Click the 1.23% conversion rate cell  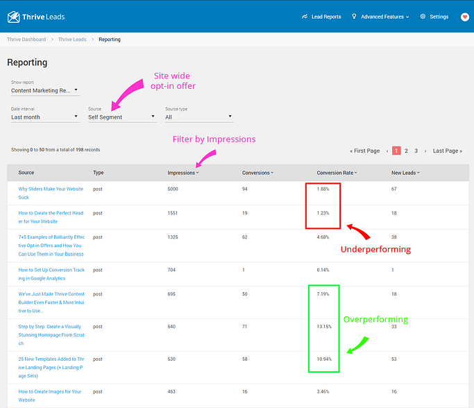coord(323,213)
